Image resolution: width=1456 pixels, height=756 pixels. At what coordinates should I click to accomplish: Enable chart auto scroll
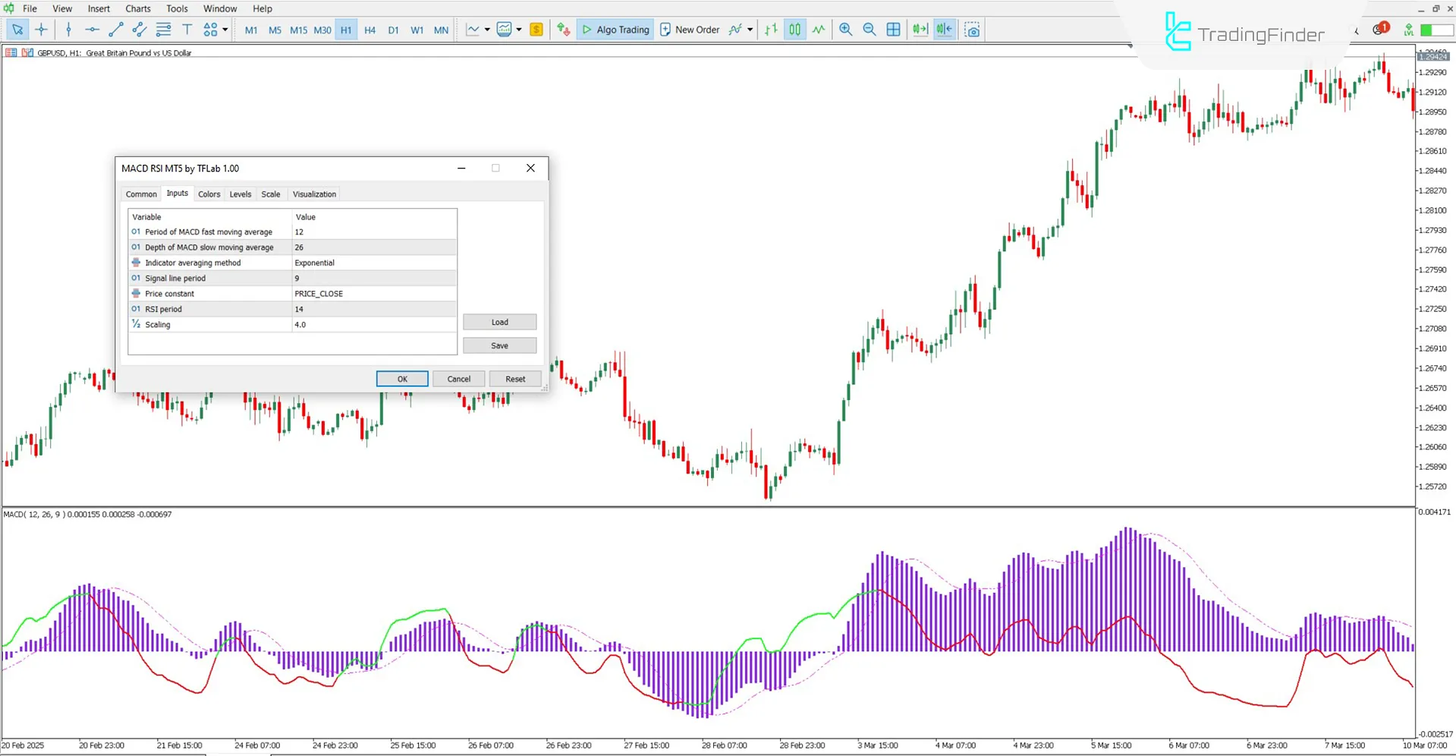(920, 30)
